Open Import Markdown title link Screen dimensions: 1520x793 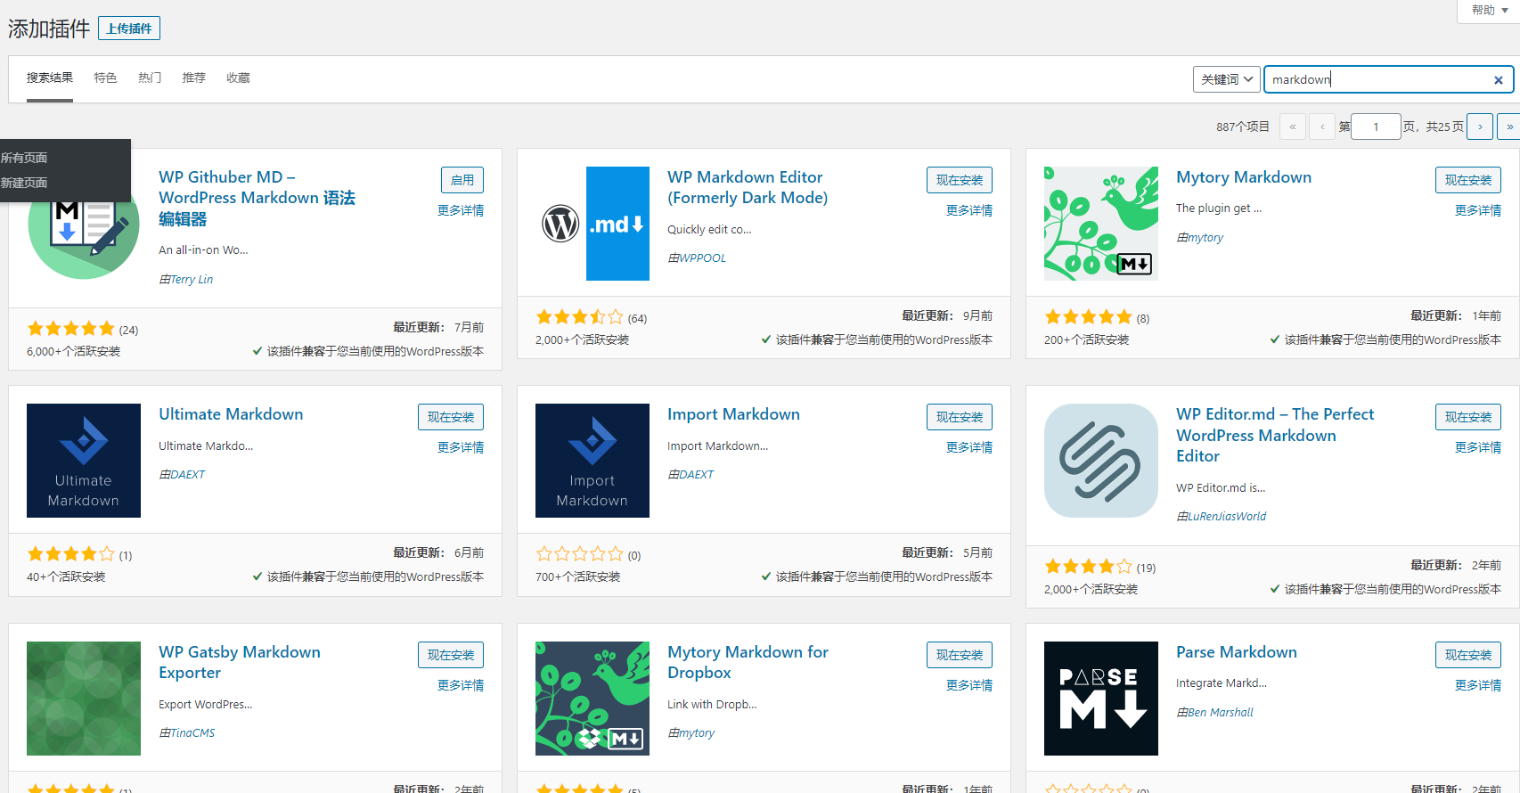point(733,414)
